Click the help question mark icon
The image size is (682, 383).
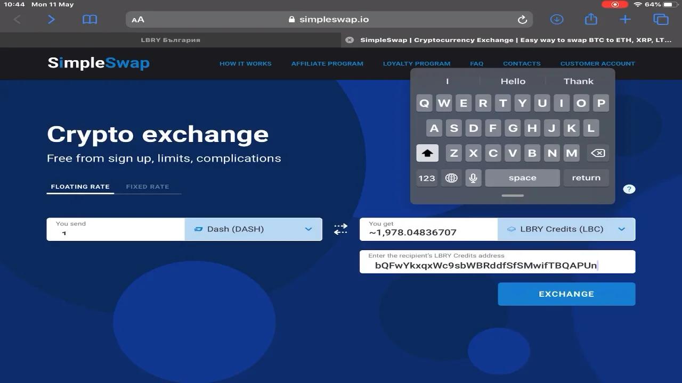tap(629, 189)
